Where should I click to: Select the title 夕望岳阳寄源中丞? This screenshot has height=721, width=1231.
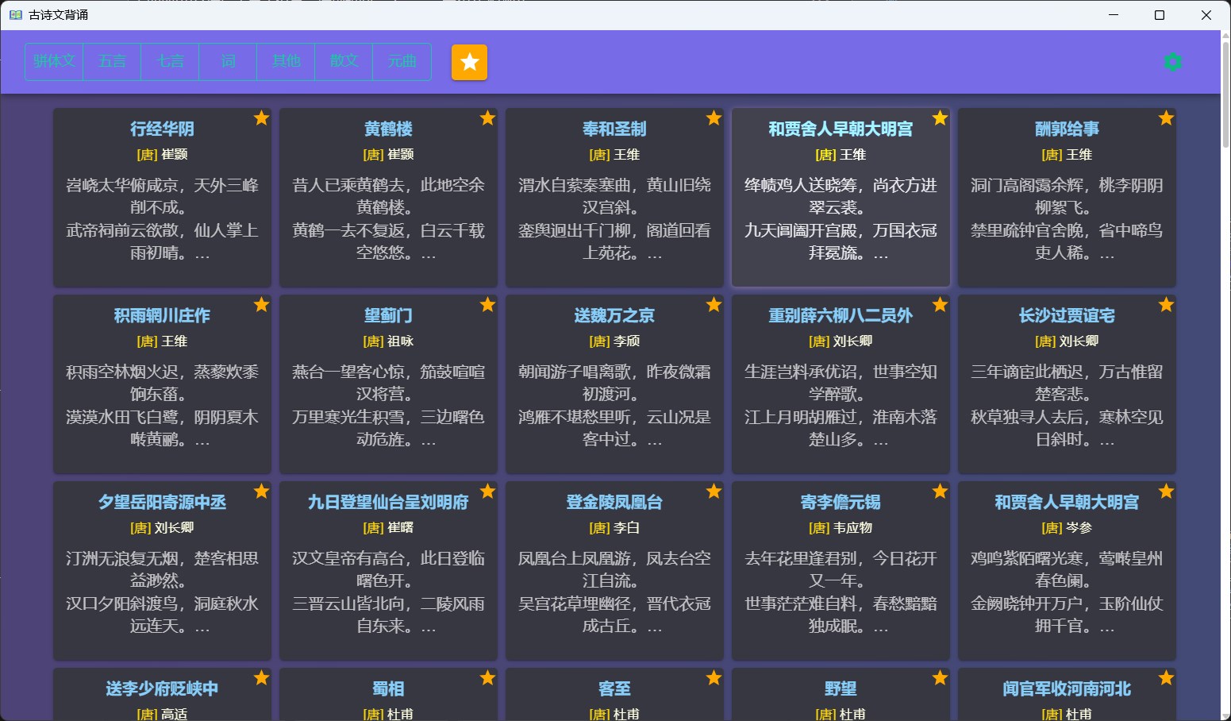[x=162, y=503]
